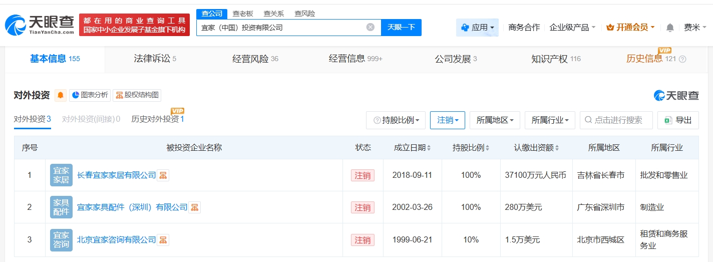Image resolution: width=713 pixels, height=262 pixels.
Task: Sort table by 成立日期 column
Action: point(412,148)
